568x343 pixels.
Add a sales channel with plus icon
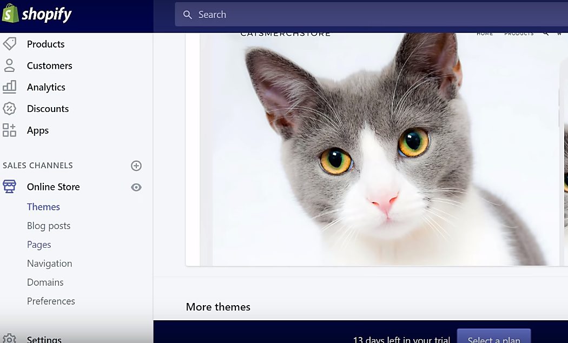click(x=136, y=166)
